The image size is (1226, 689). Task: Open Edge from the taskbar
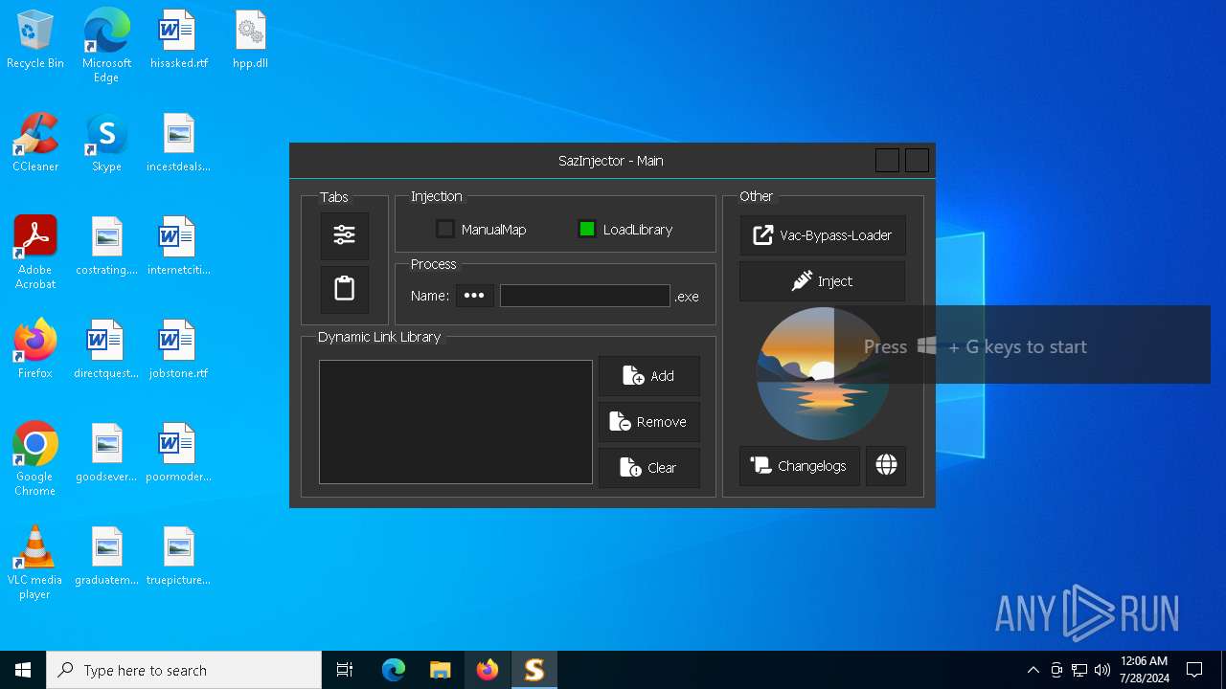tap(394, 670)
